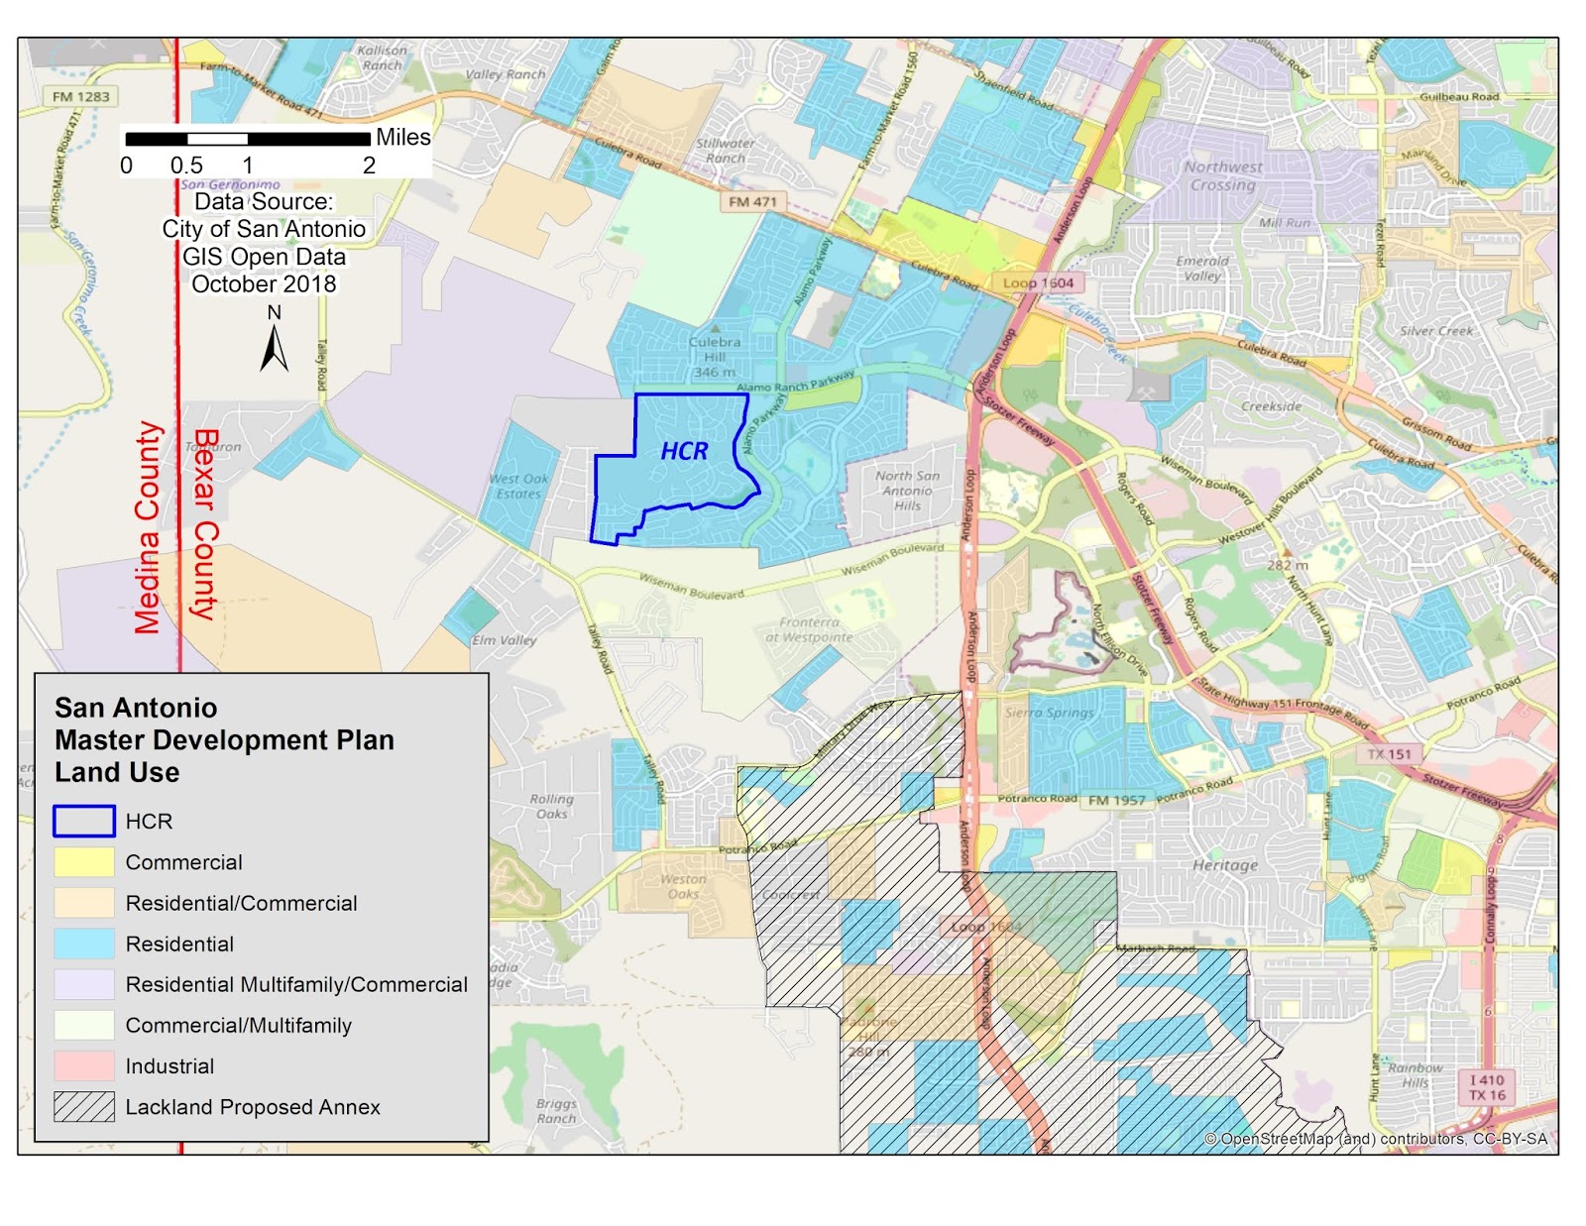Click the West Oak Estates label
This screenshot has height=1226, width=1586.
518,486
